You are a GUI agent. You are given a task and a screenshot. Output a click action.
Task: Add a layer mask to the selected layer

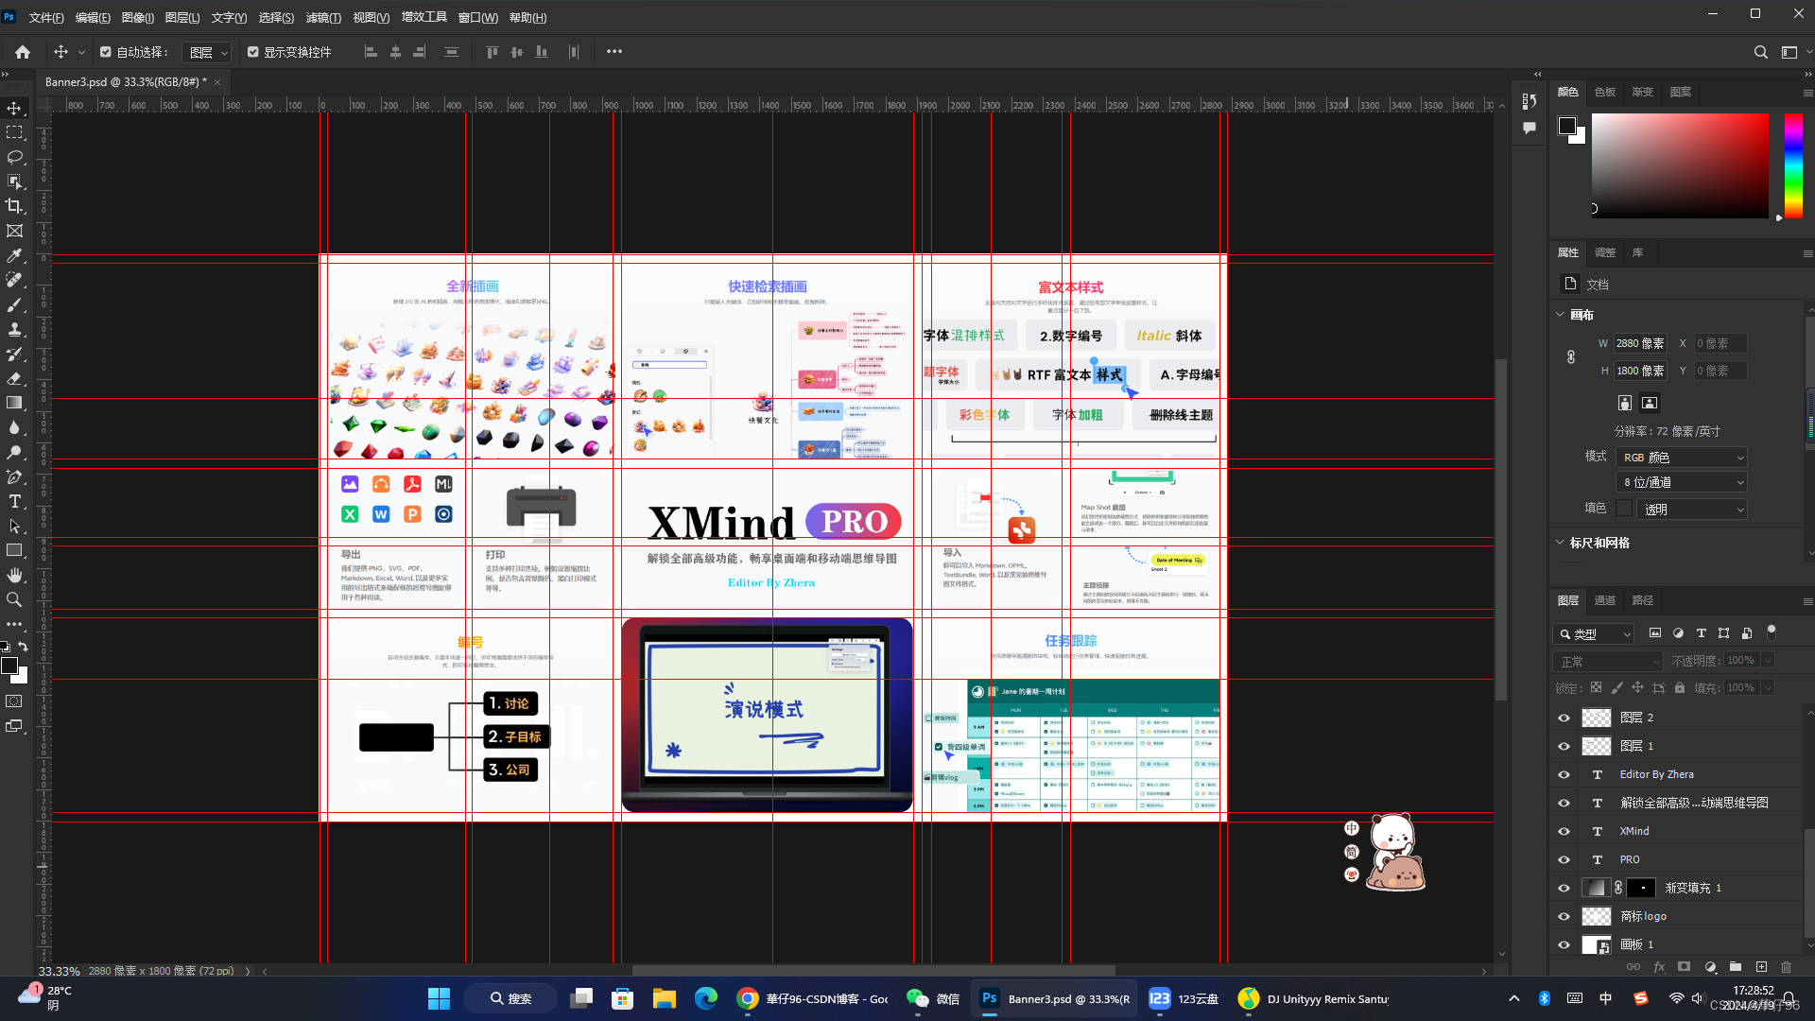click(x=1684, y=967)
